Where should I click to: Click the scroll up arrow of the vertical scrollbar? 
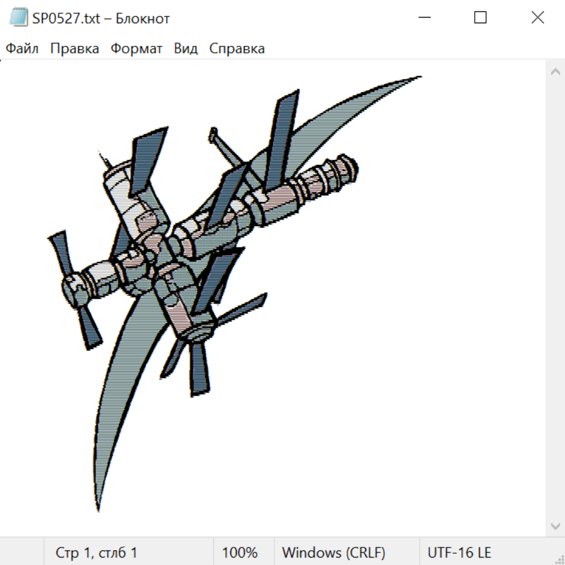(555, 72)
